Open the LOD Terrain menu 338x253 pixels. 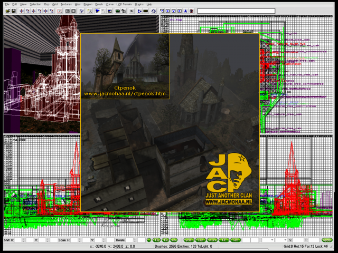pos(124,4)
